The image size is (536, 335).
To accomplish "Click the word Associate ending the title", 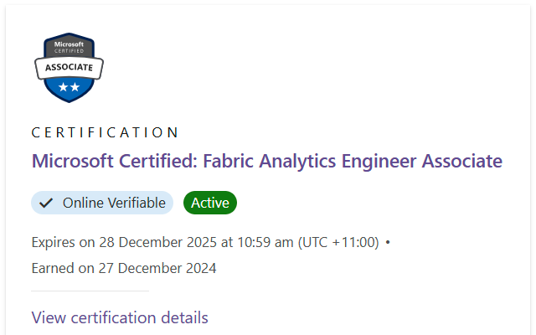I will pos(461,161).
